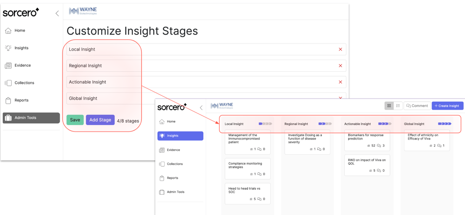Select the highlighted Insights menu item
This screenshot has height=215, width=465.
tap(180, 136)
